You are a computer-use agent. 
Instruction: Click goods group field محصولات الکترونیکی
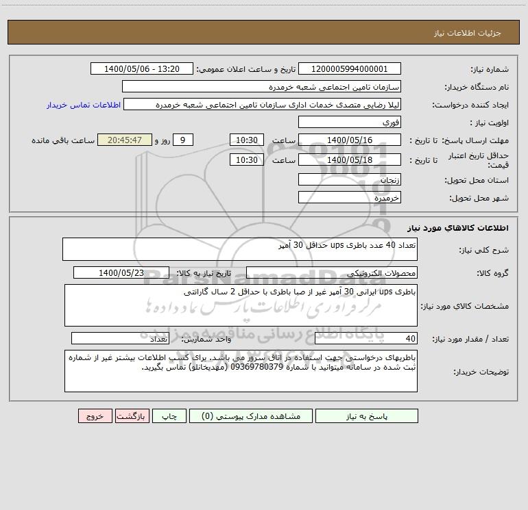pos(332,272)
